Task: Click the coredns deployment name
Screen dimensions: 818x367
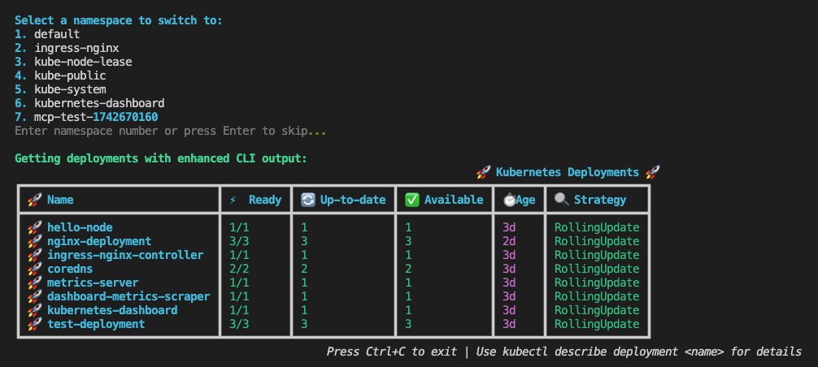Action: [x=70, y=269]
